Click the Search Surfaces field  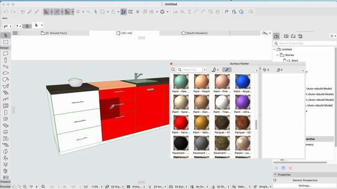tap(190, 70)
